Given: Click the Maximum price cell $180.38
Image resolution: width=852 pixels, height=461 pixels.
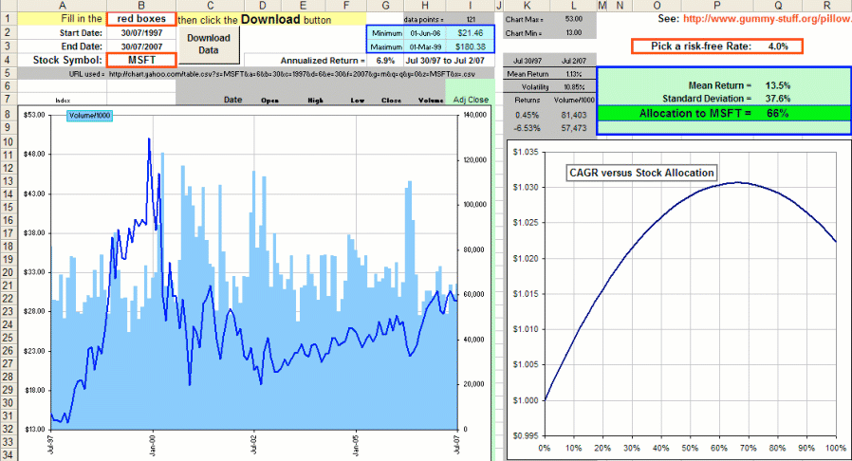Looking at the screenshot, I should (x=470, y=46).
